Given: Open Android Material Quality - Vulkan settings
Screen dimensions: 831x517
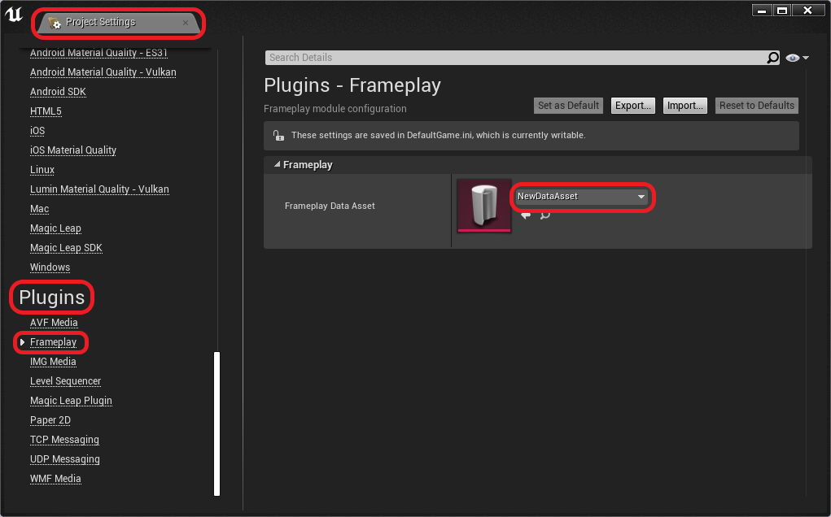Looking at the screenshot, I should tap(103, 72).
